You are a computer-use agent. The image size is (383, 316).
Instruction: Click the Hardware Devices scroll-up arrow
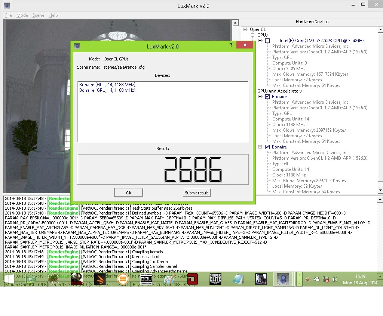[x=380, y=29]
